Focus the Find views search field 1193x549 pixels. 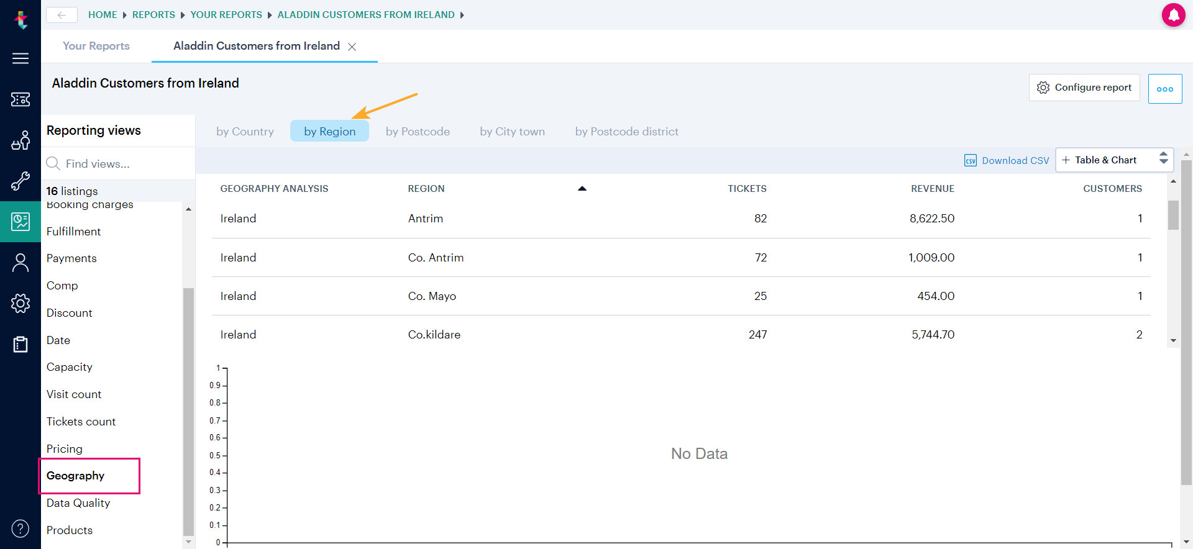coord(118,163)
